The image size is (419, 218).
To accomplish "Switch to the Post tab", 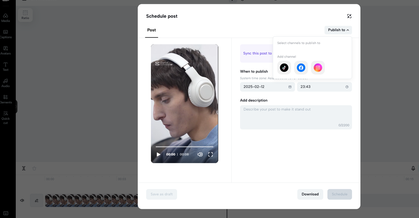I will [151, 30].
